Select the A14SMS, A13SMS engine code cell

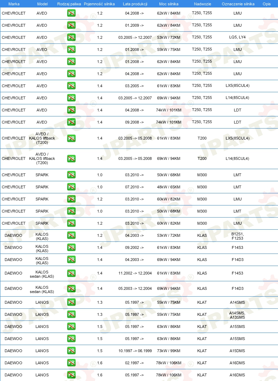[237, 315]
